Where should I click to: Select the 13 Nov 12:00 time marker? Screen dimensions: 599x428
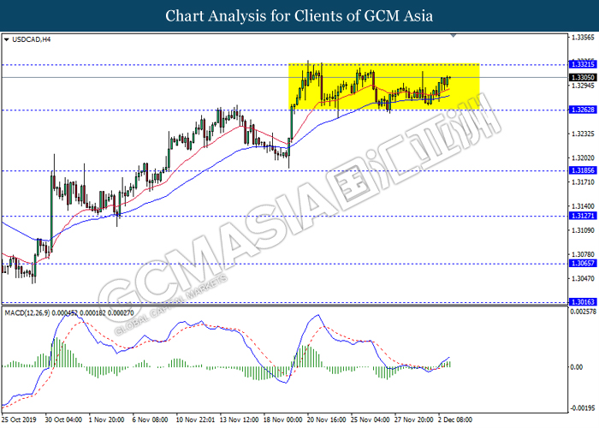click(x=239, y=419)
